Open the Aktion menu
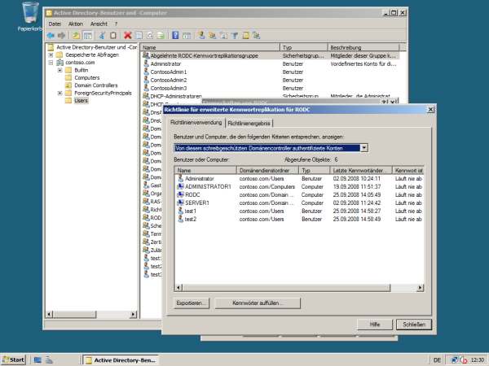Viewport: 489px width, 366px height. [x=76, y=24]
